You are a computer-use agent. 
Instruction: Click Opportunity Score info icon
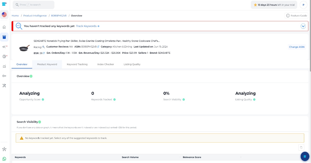[x=43, y=100]
